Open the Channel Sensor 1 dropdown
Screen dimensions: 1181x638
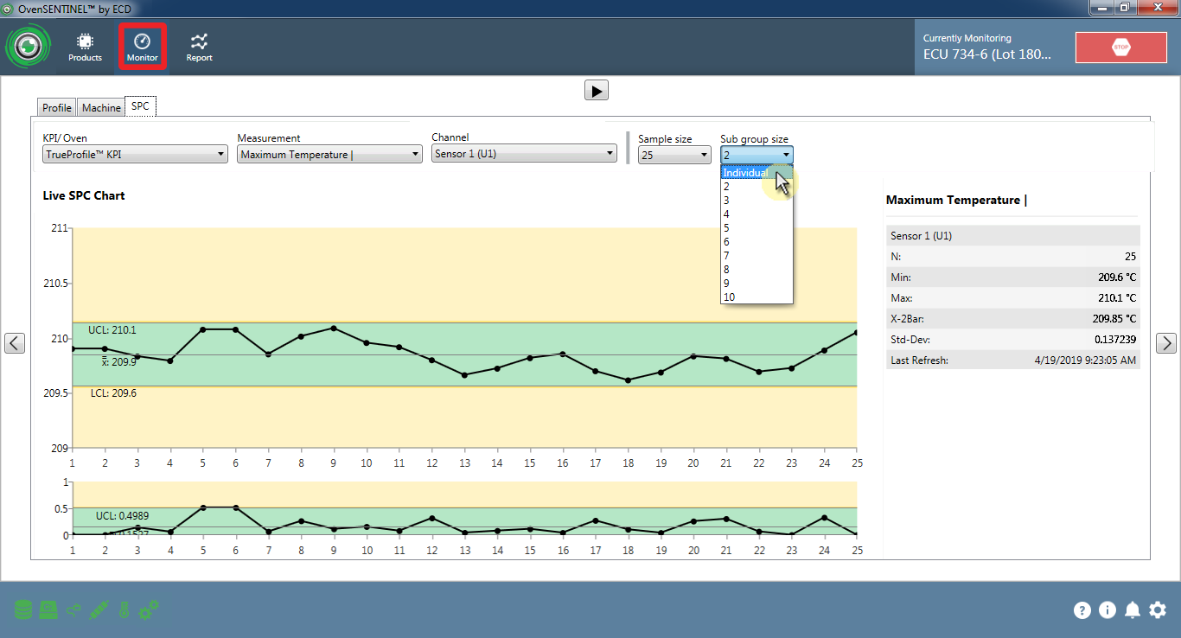point(524,154)
